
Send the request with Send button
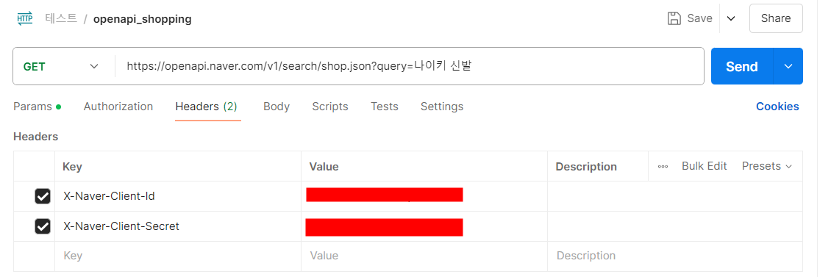pyautogui.click(x=741, y=66)
